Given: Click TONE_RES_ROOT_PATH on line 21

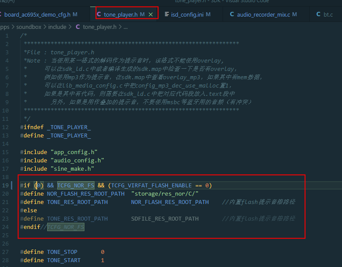Looking at the screenshot, I should [x=77, y=202].
